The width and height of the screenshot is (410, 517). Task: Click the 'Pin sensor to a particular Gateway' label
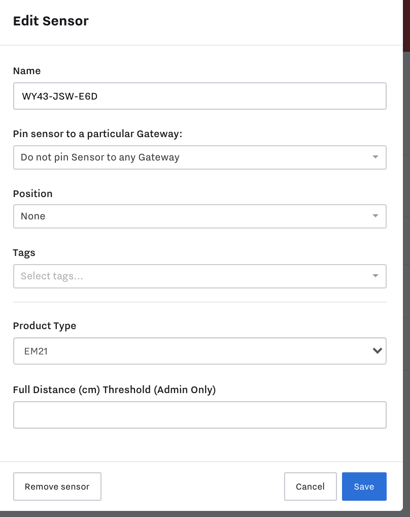(97, 134)
